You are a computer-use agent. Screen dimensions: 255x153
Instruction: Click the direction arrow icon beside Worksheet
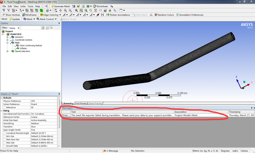pos(112,6)
